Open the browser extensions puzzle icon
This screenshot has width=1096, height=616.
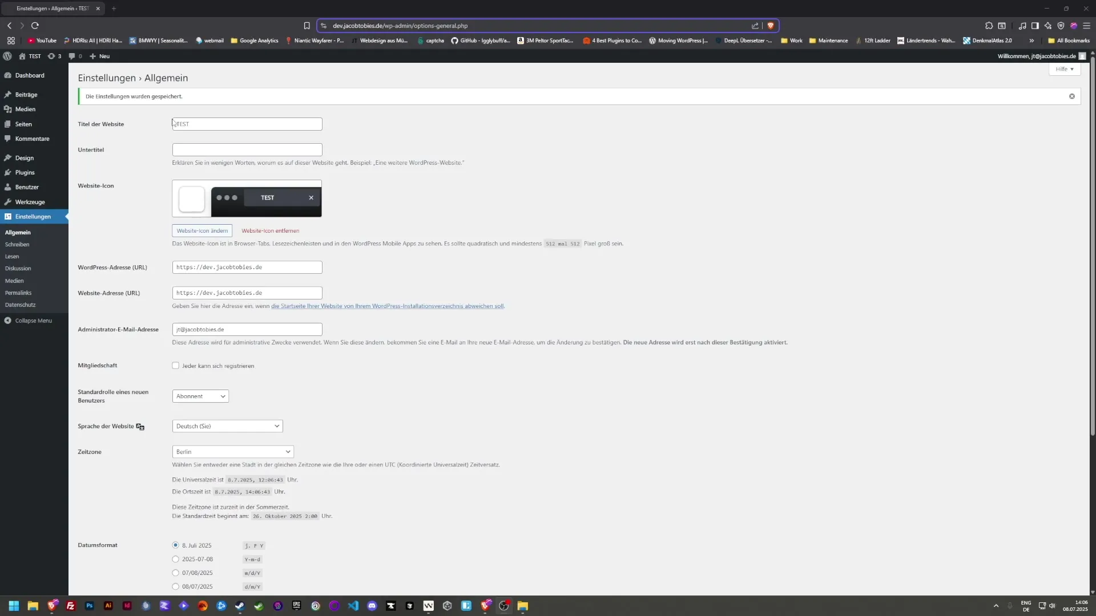click(989, 26)
